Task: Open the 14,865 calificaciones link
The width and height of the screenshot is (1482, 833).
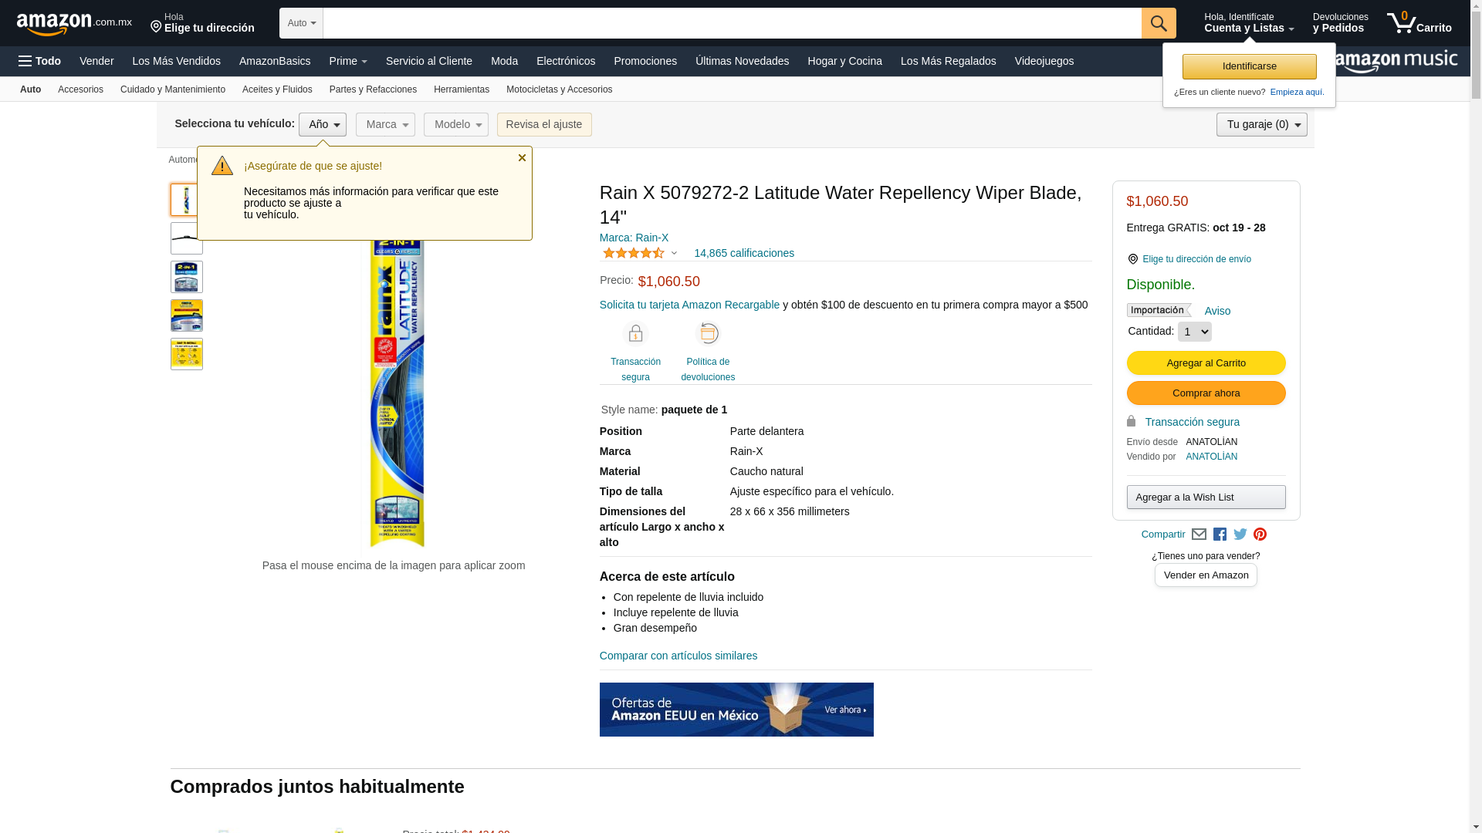Action: [x=744, y=253]
